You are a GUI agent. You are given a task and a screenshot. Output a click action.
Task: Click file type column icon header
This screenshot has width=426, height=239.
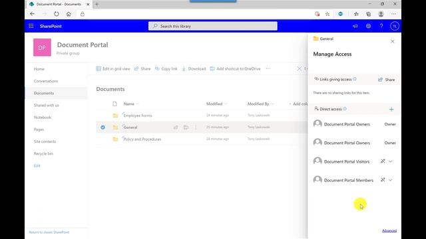pos(115,104)
